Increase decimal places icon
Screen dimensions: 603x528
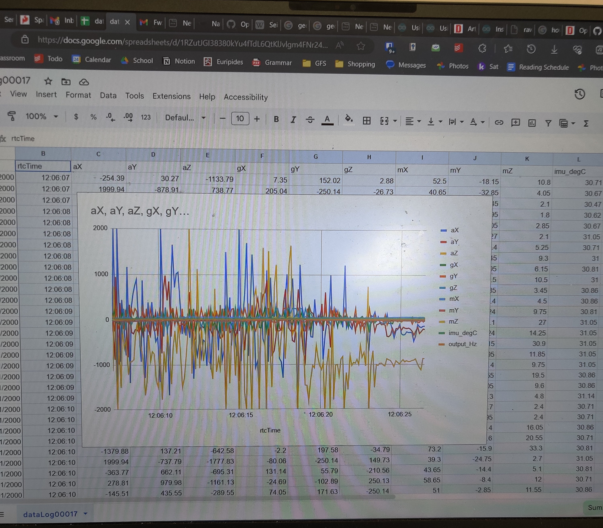(128, 117)
